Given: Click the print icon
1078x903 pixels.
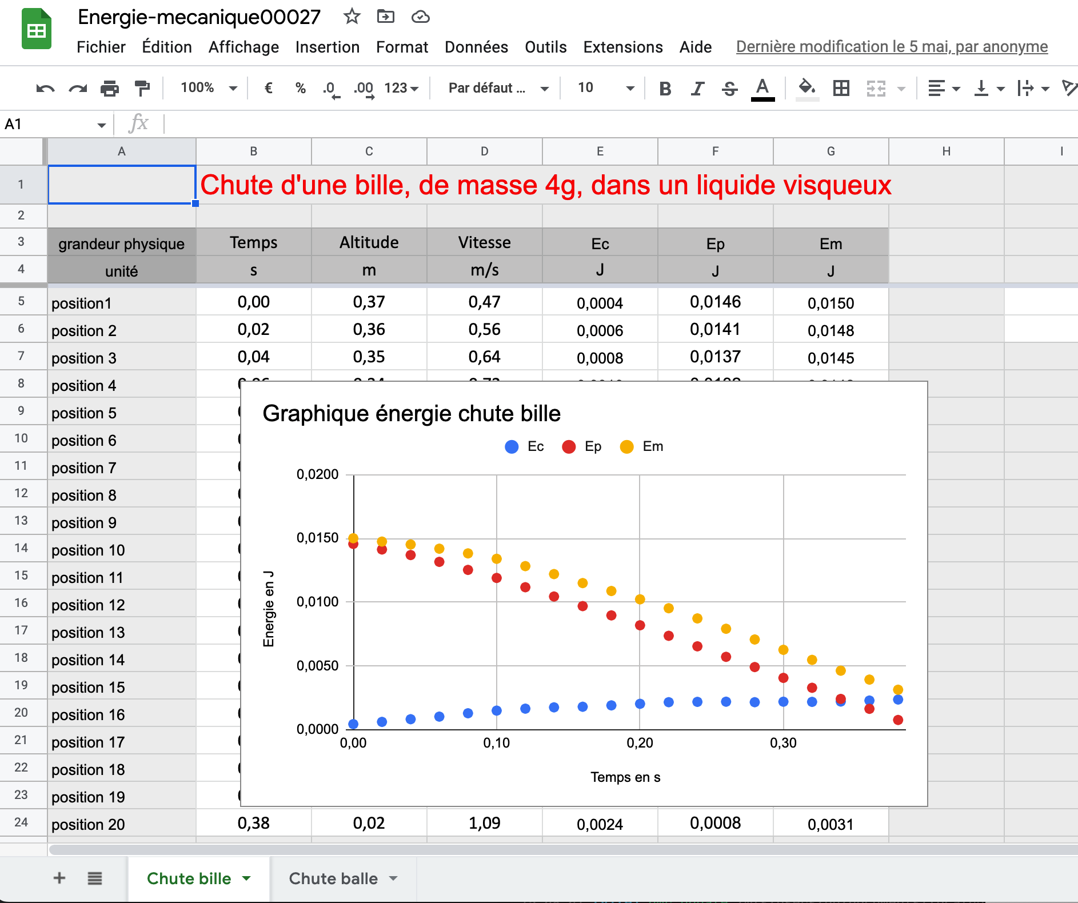Looking at the screenshot, I should click(x=109, y=89).
